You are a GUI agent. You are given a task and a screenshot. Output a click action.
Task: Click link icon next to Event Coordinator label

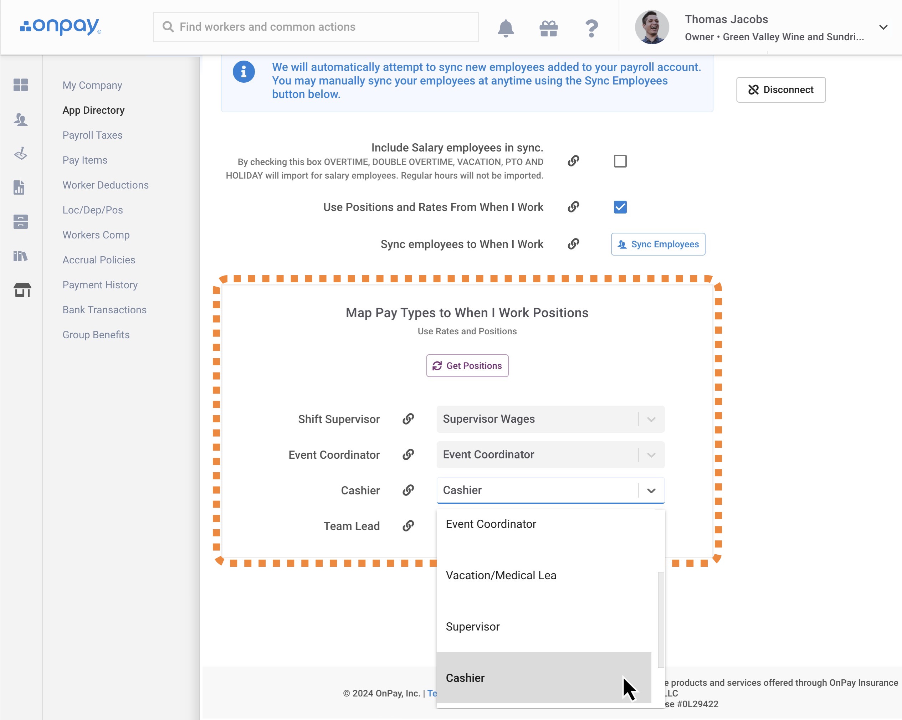tap(408, 455)
